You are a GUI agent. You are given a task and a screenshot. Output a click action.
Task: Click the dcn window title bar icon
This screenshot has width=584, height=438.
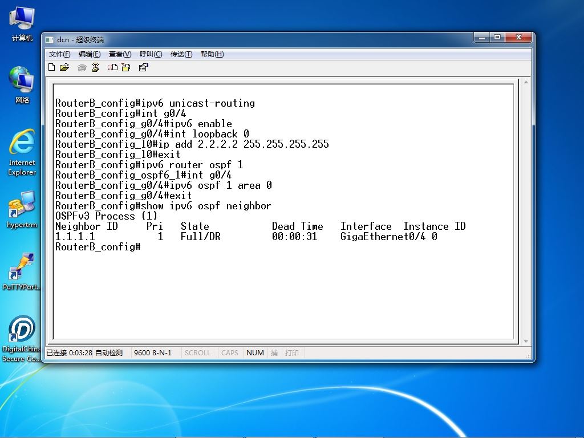coord(49,39)
